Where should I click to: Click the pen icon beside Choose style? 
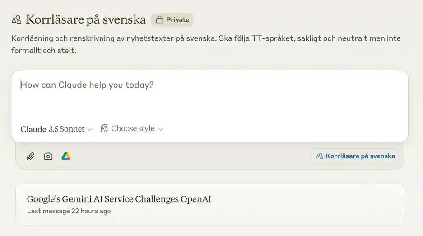click(x=104, y=129)
